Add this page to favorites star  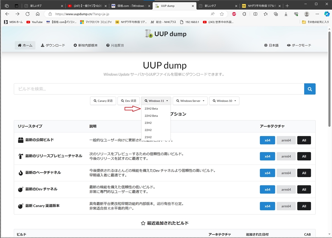pos(222,14)
